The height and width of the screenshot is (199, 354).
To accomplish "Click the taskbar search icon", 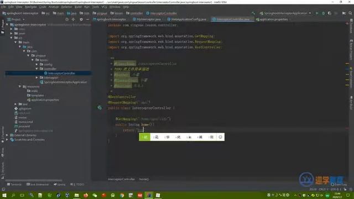I will 13,195.
